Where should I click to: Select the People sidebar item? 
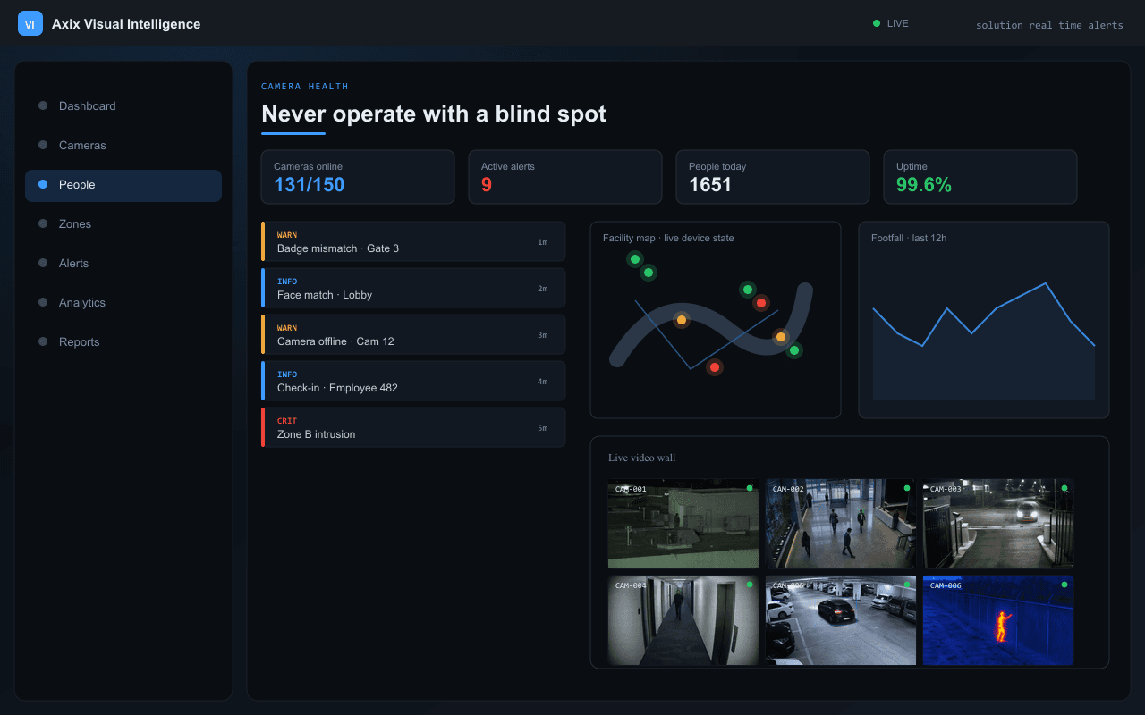pyautogui.click(x=123, y=184)
